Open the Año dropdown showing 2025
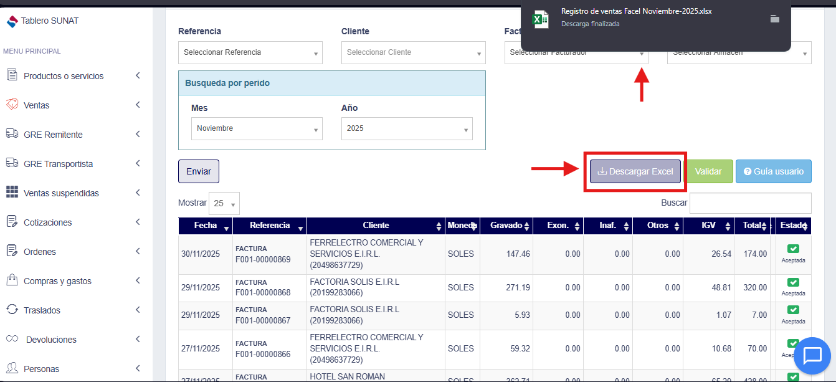Viewport: 836px width, 382px height. [x=407, y=128]
